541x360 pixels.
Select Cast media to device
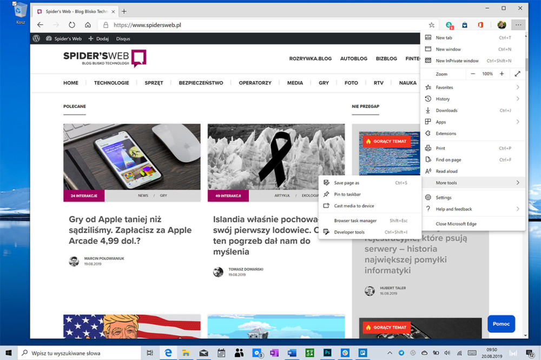370,206
